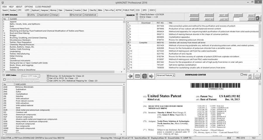Click the JUMP TO input box
The width and height of the screenshot is (263, 140).
pyautogui.click(x=236, y=19)
